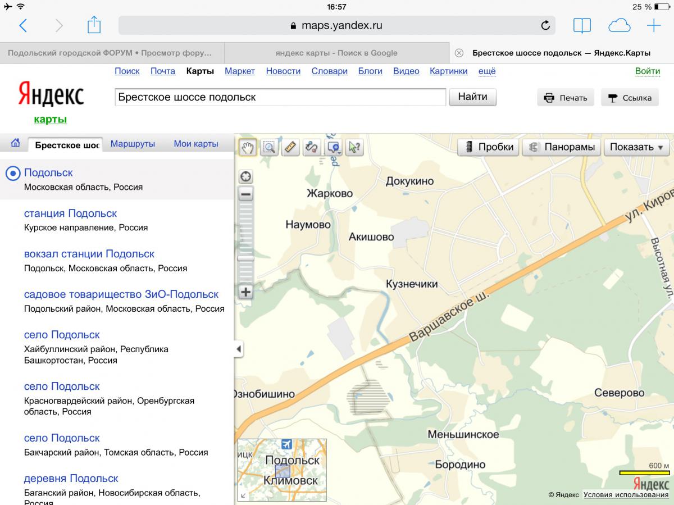674x505 pixels.
Task: Select the hand pan tool
Action: pos(247,147)
